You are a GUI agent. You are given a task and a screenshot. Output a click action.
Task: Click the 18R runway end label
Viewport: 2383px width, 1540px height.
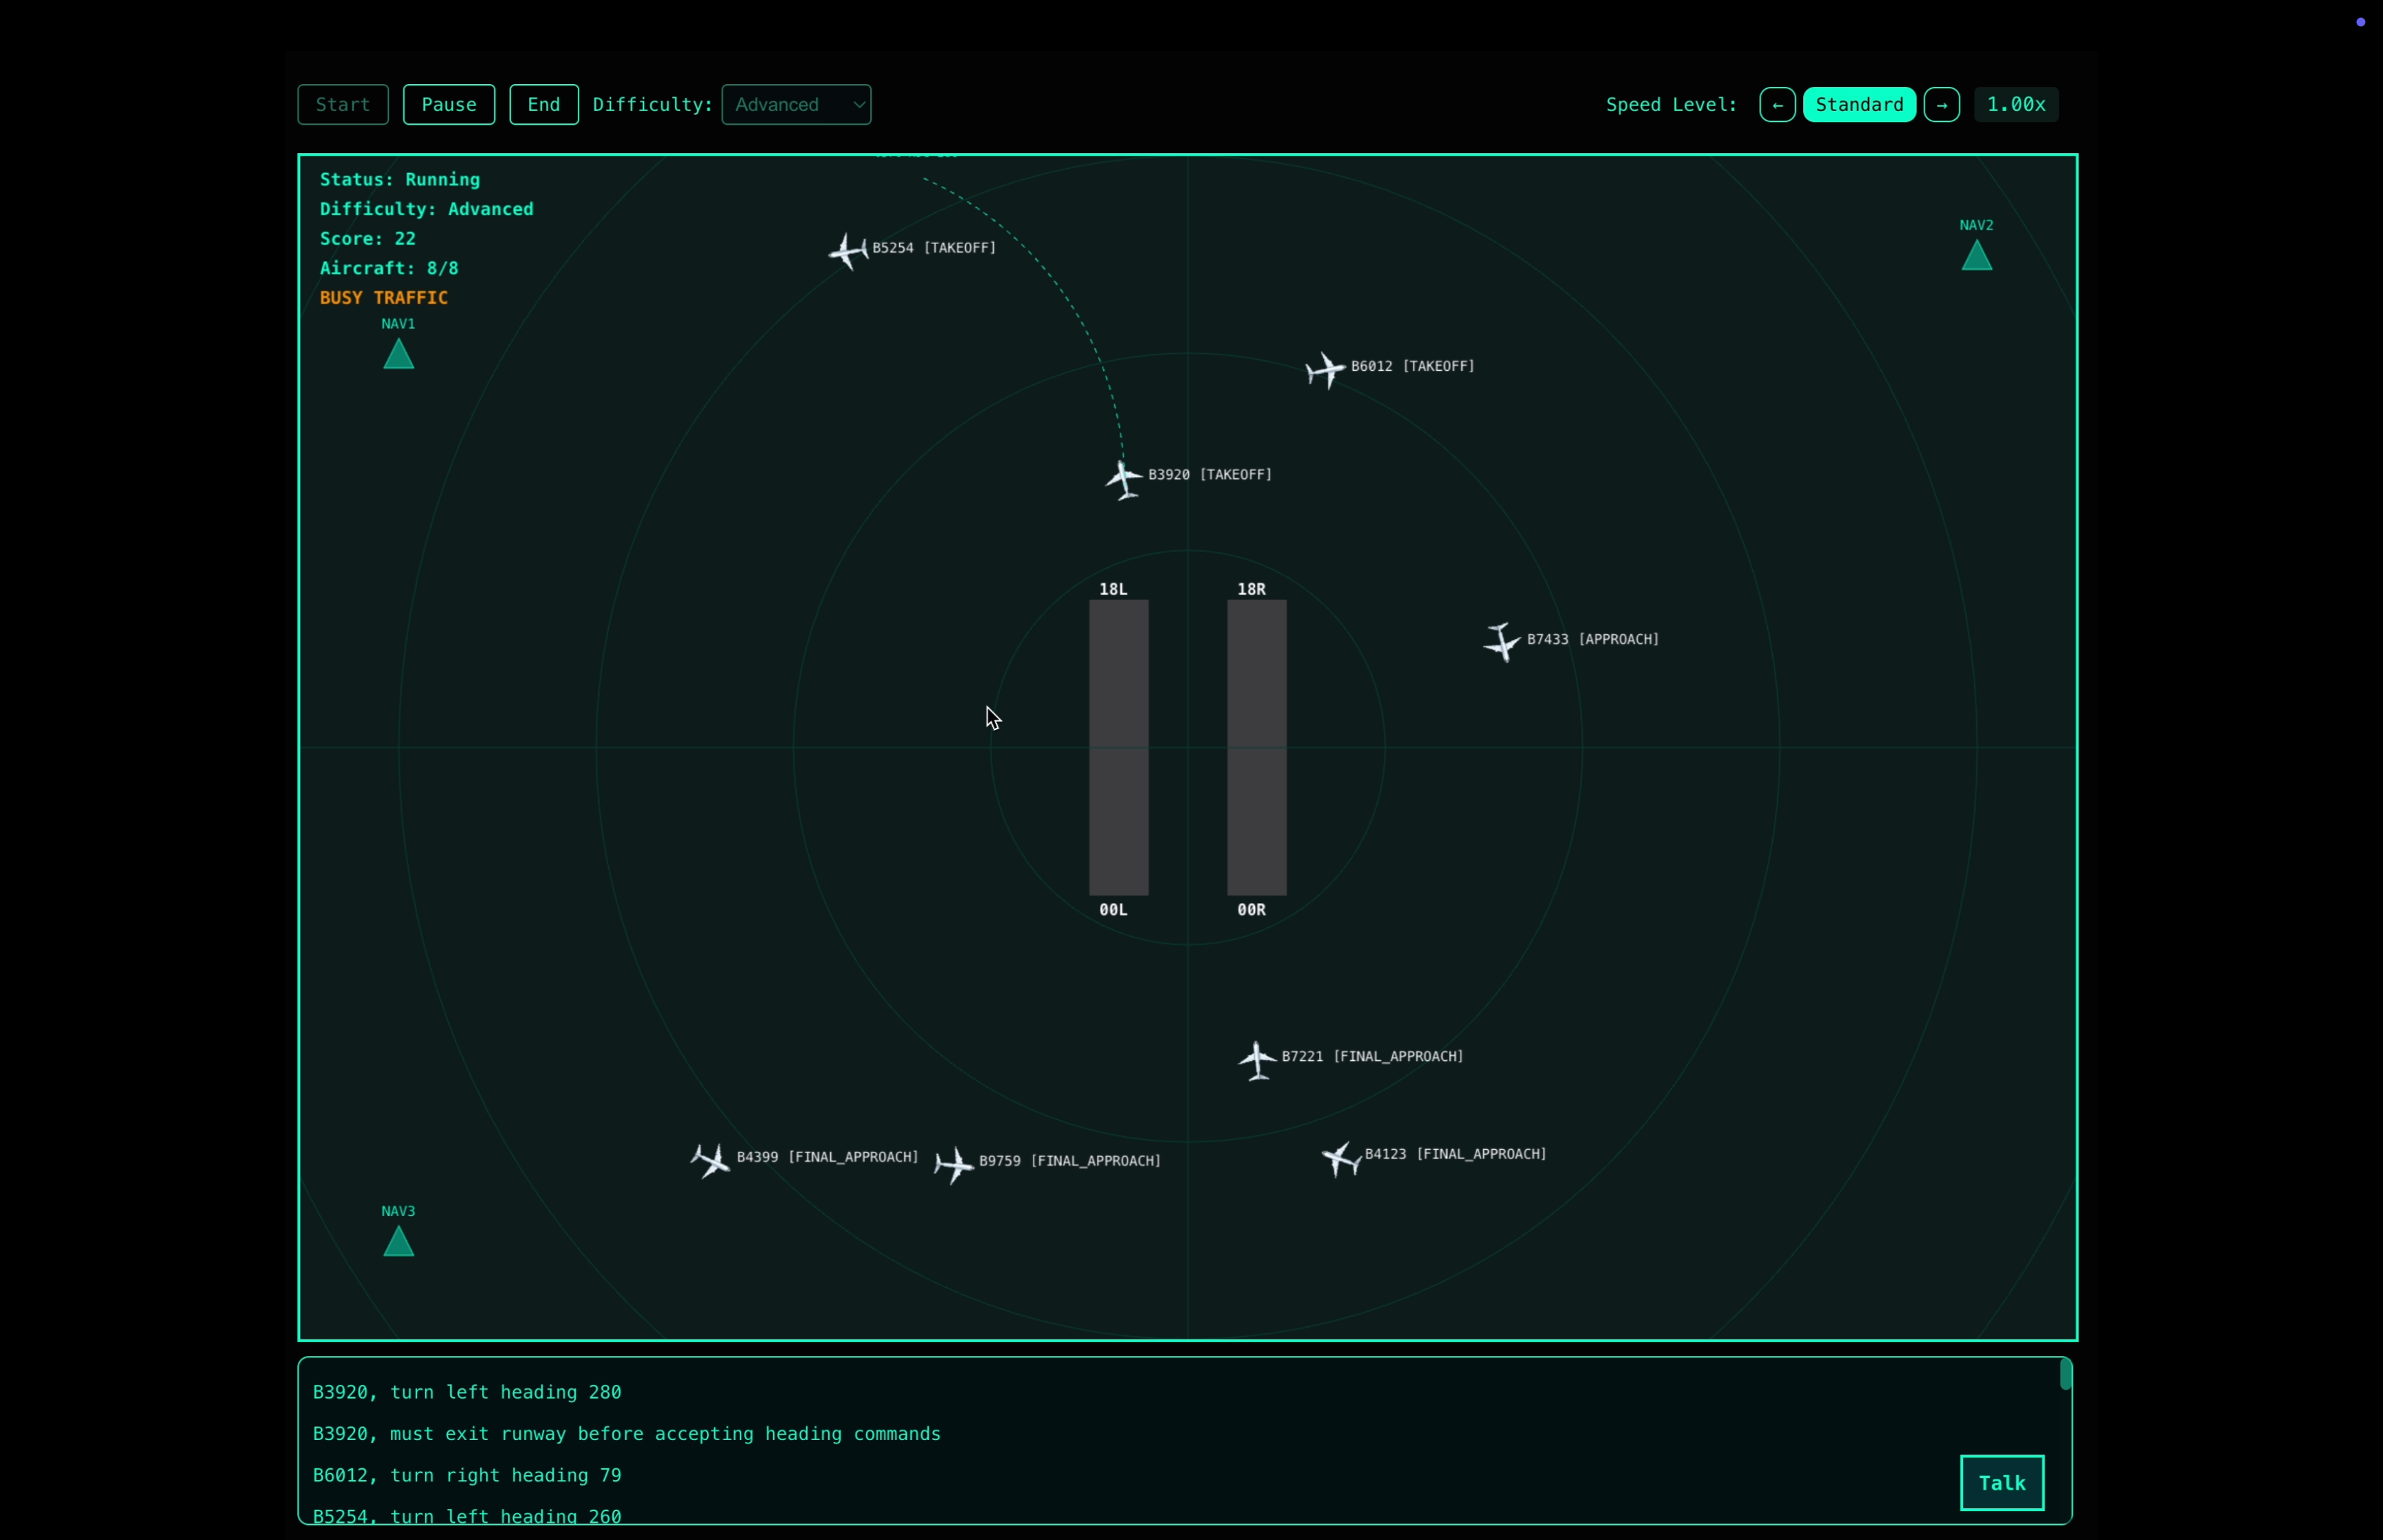click(1251, 589)
